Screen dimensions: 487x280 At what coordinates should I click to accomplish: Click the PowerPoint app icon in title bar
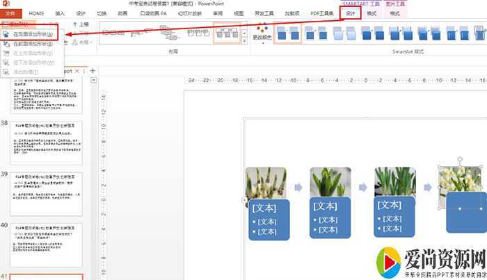click(x=5, y=3)
